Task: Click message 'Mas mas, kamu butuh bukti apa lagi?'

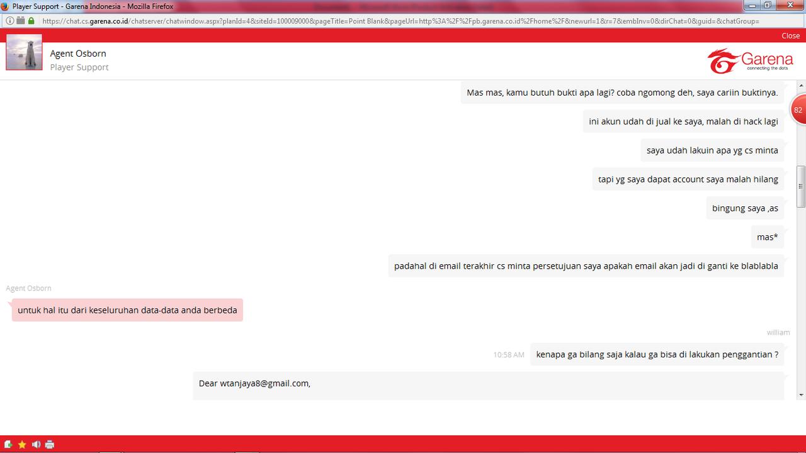Action: coord(622,92)
